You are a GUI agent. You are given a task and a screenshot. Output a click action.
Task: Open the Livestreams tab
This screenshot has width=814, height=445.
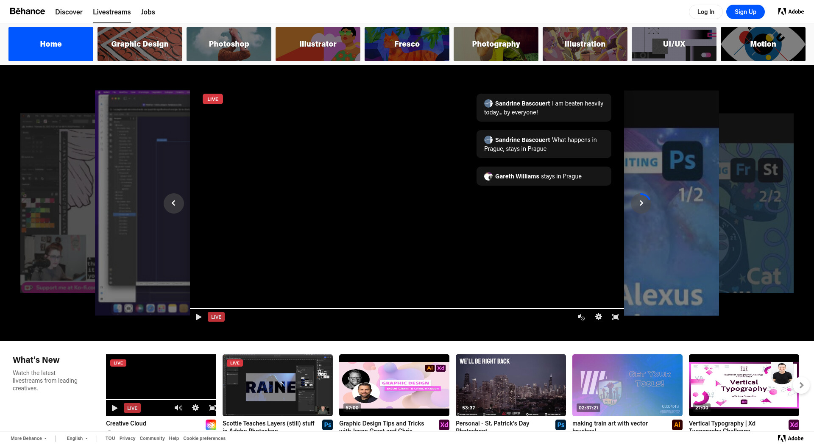tap(112, 12)
